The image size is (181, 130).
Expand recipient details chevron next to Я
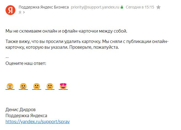pos(24,12)
